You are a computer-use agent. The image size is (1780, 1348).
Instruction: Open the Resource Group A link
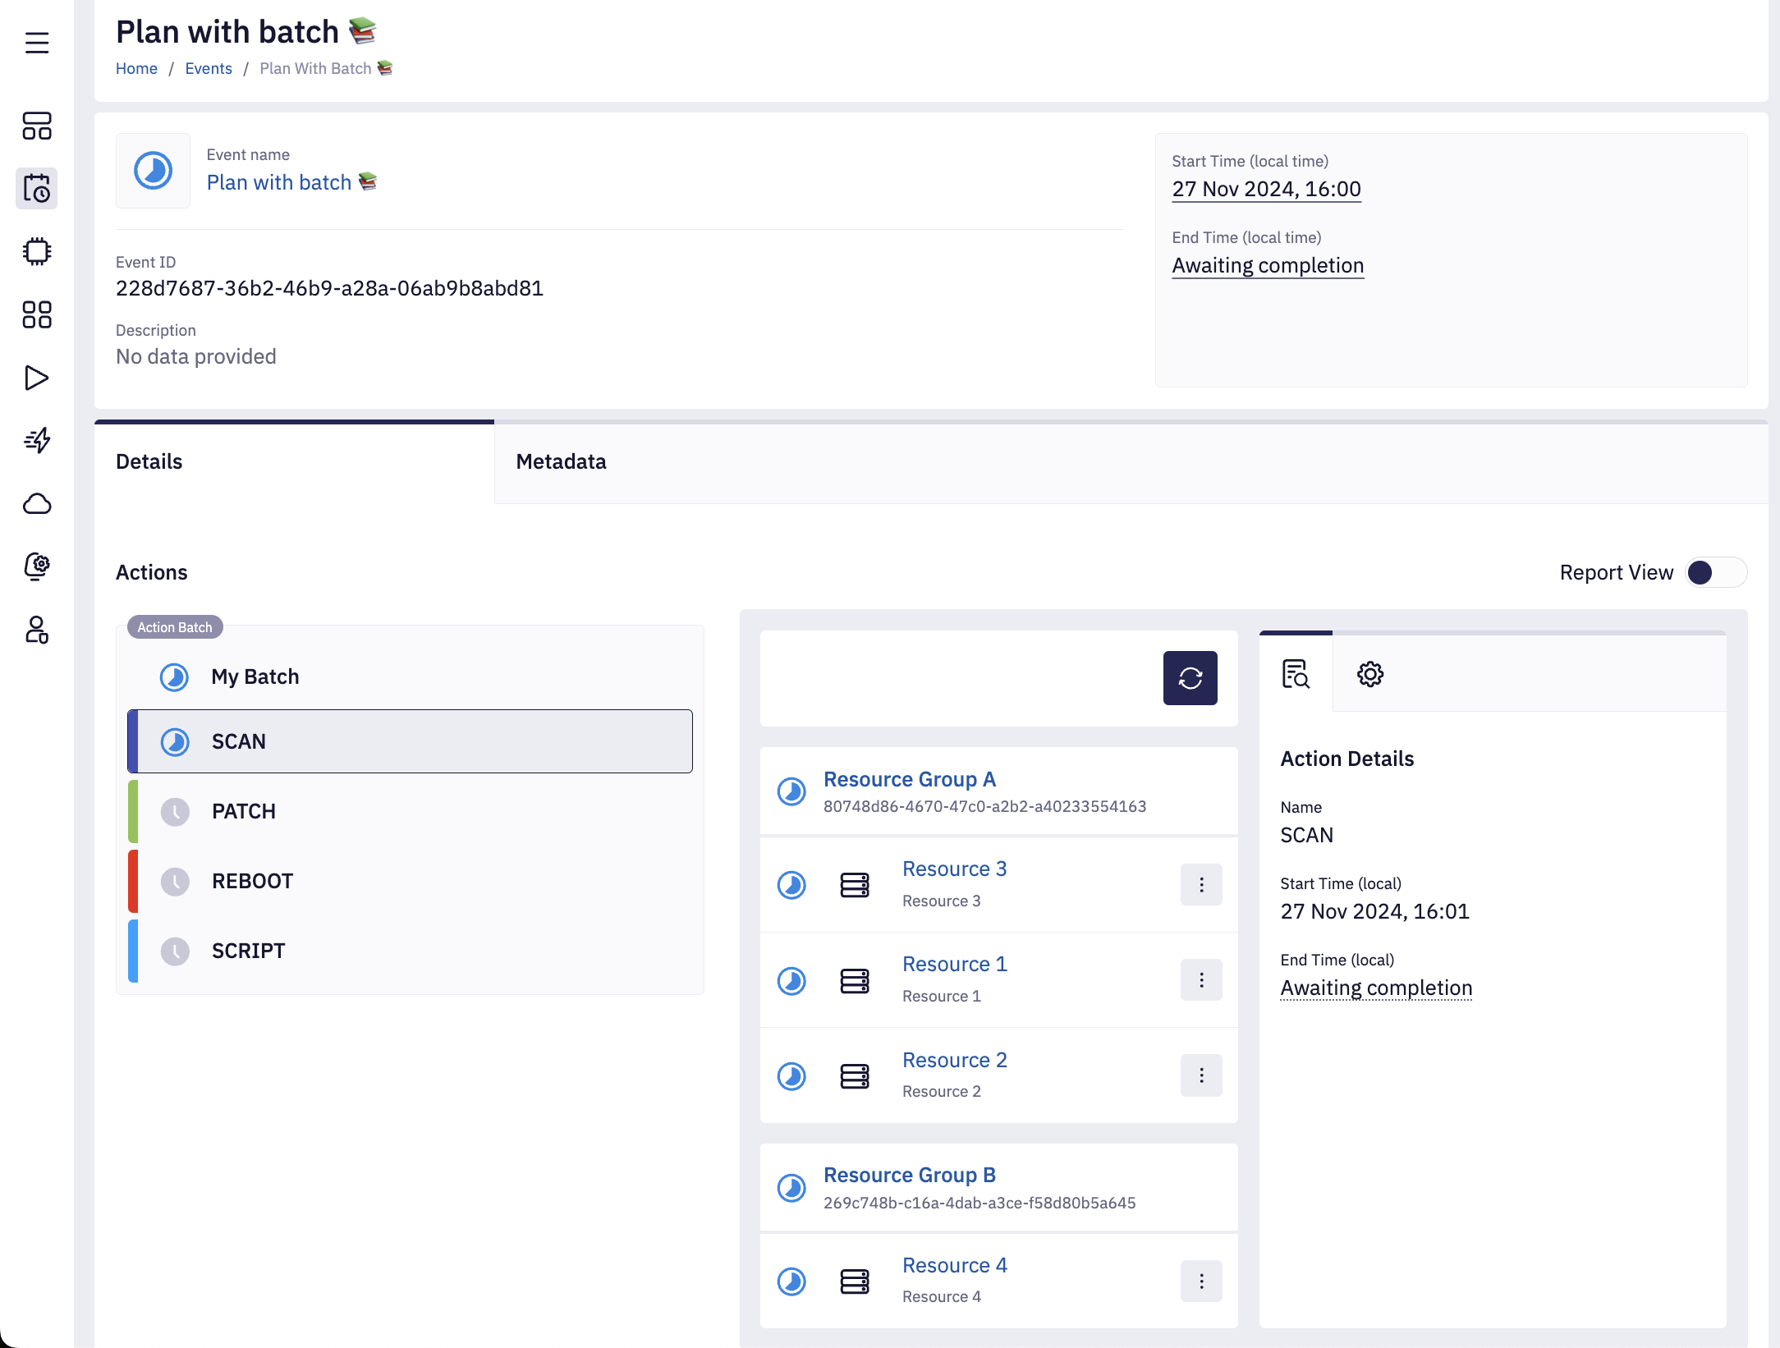point(909,779)
